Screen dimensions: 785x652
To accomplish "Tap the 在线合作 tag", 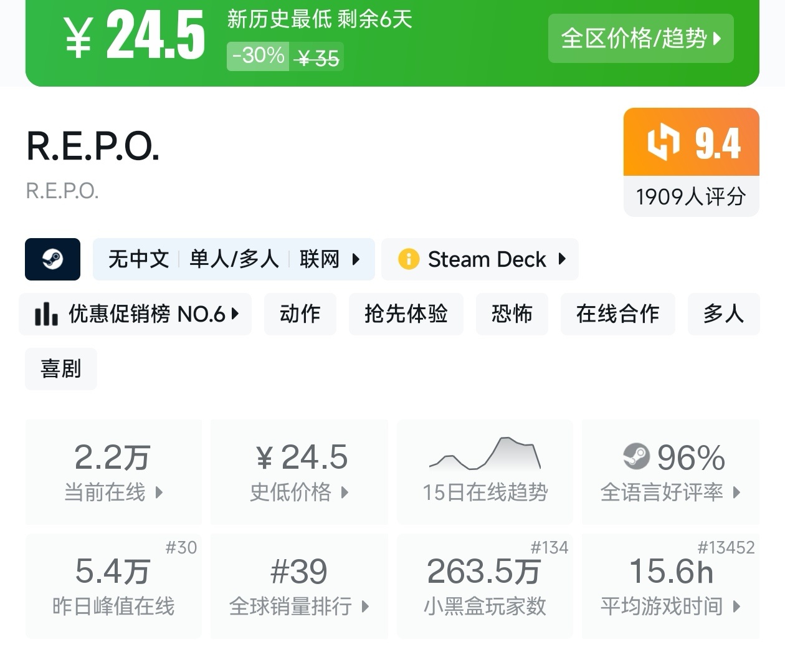I will click(x=617, y=314).
